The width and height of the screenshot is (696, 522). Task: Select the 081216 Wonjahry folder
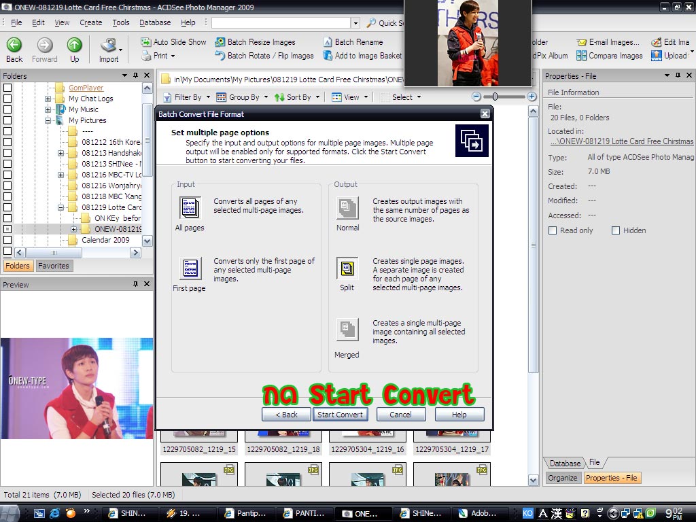[111, 186]
